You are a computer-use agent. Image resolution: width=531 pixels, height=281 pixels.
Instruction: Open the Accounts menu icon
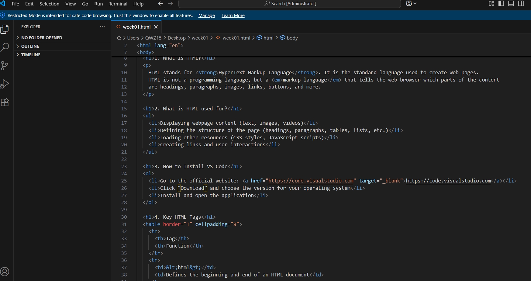point(5,272)
